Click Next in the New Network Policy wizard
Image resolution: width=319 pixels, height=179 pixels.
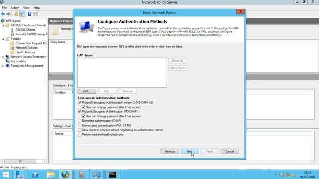190,151
